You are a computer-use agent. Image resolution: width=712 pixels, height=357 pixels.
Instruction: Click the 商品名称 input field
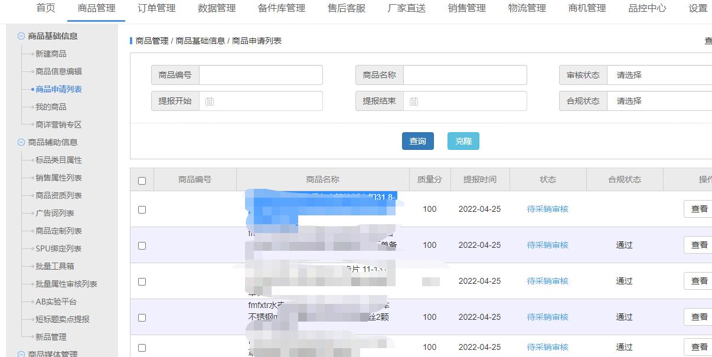tap(466, 75)
